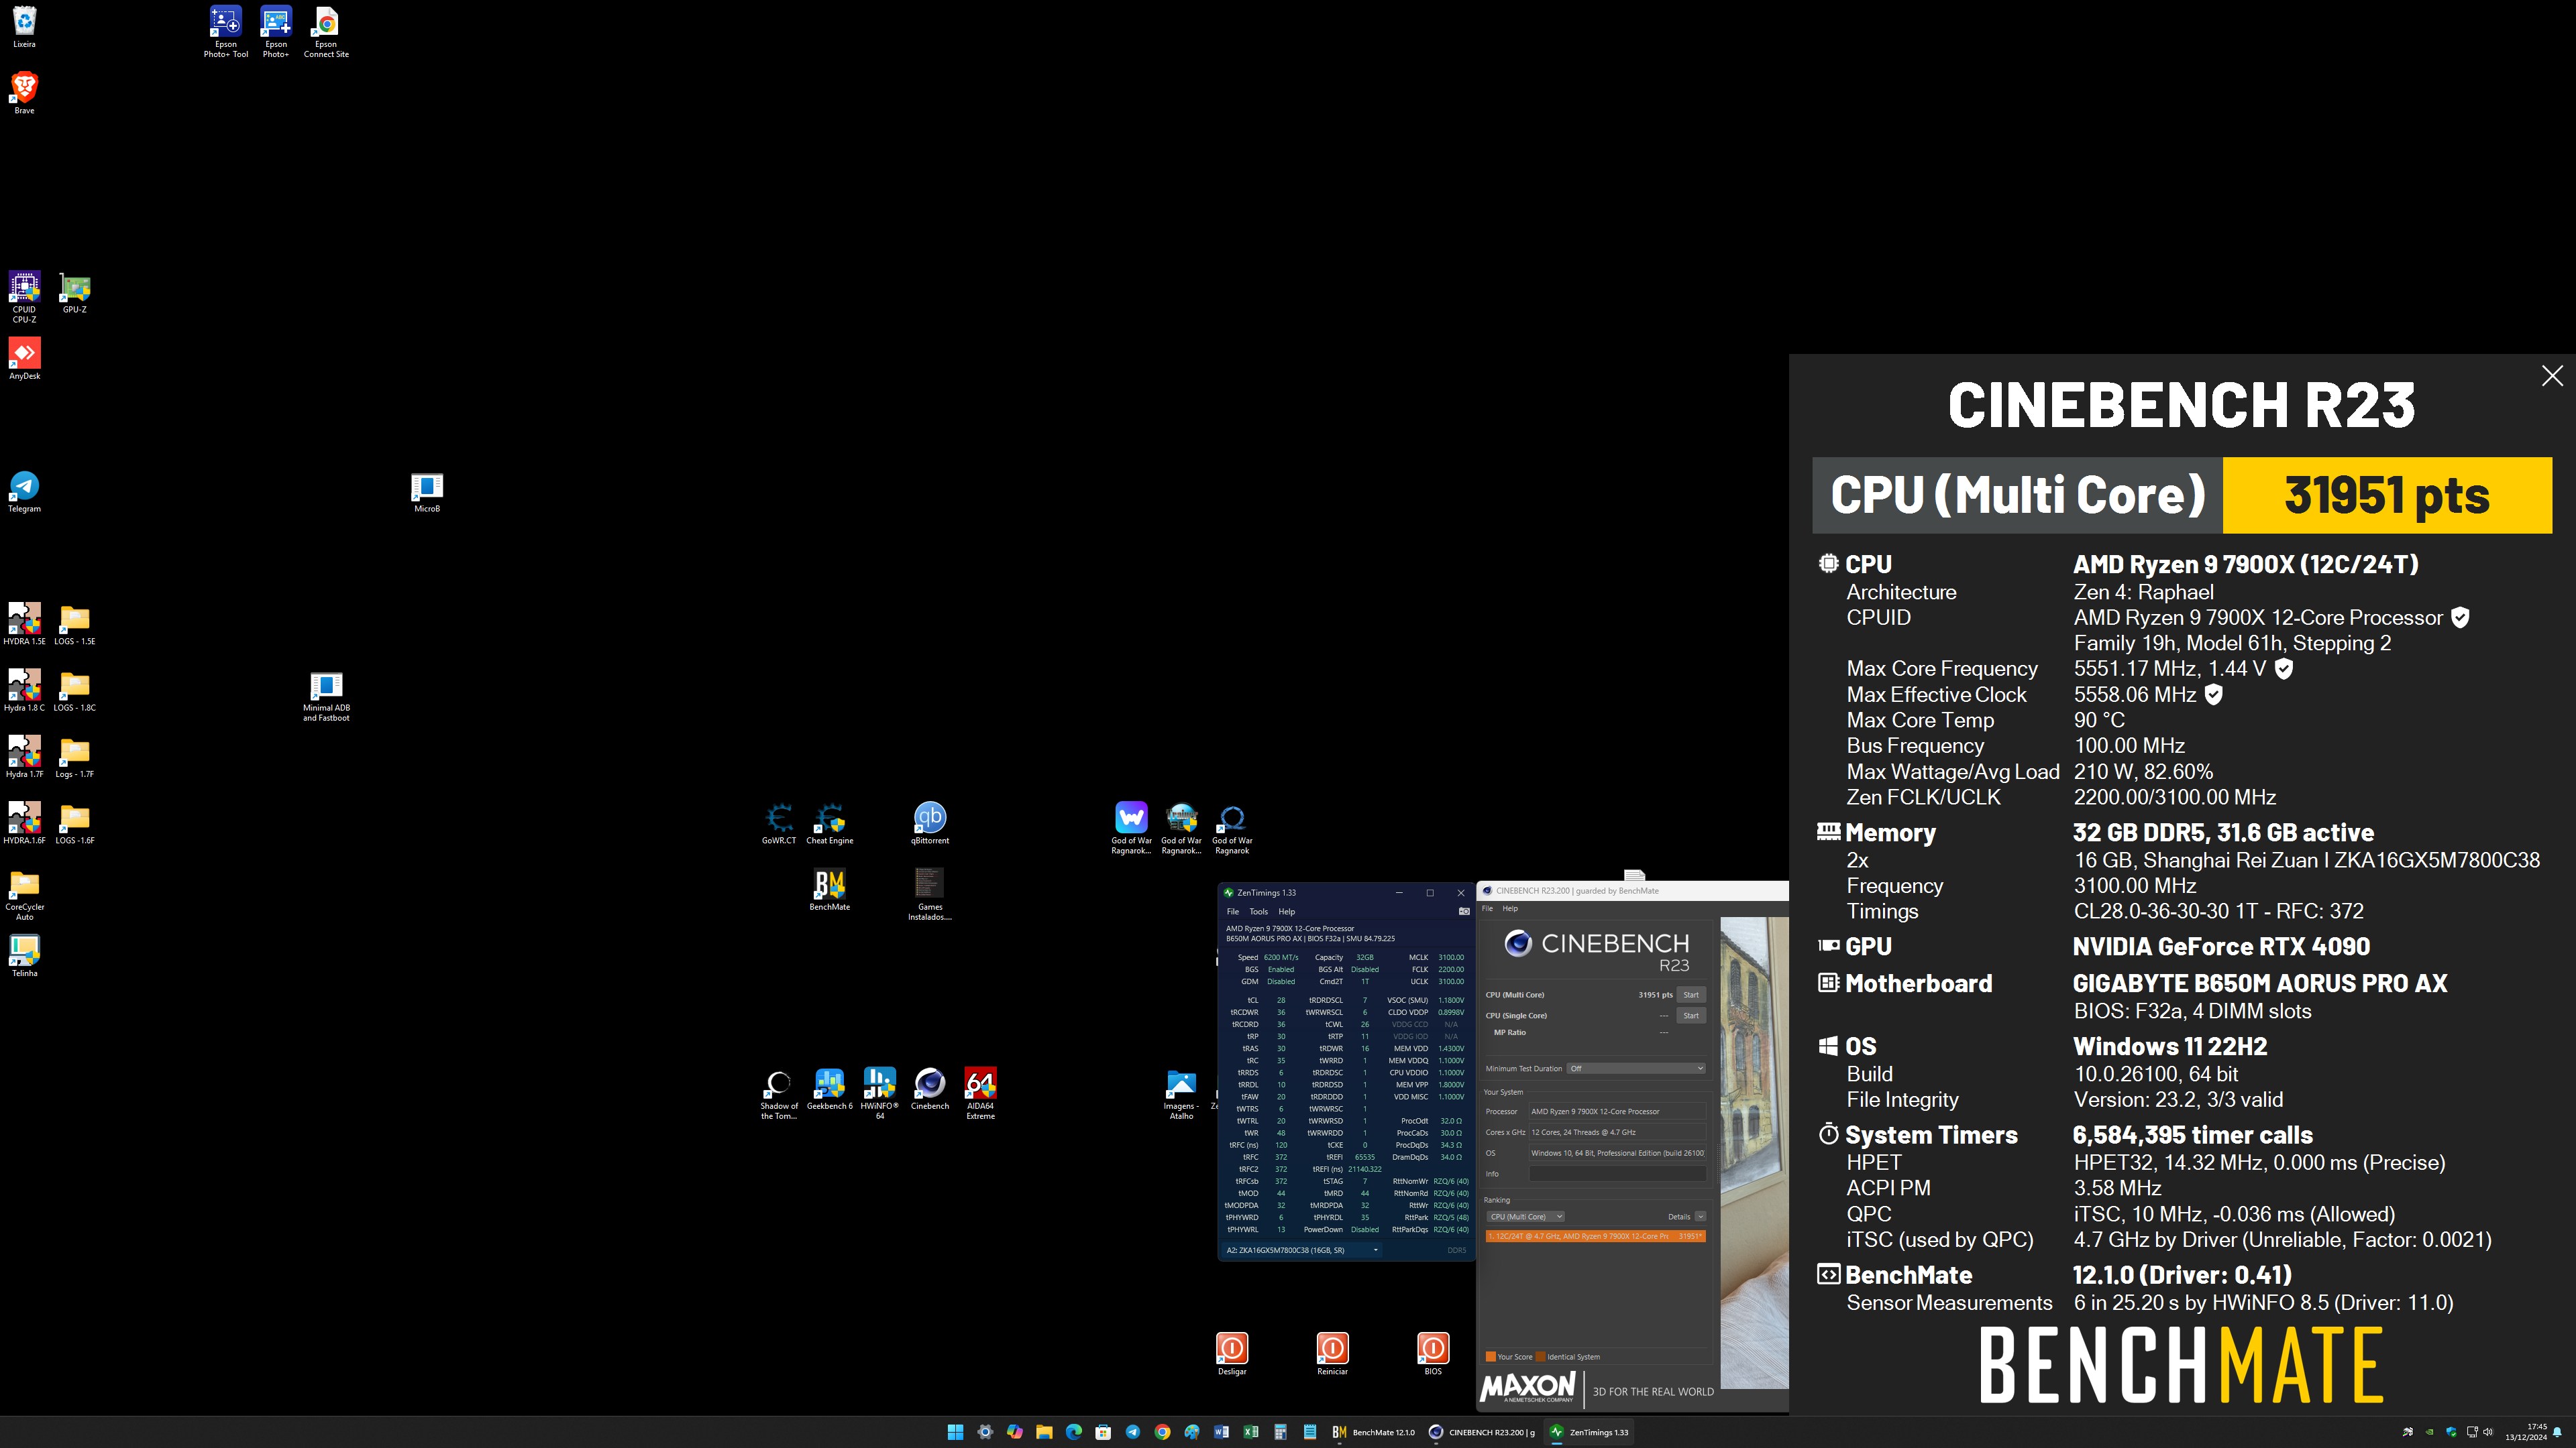This screenshot has height=1448, width=2576.
Task: Select the GoWR.CT desktop icon
Action: tap(779, 823)
